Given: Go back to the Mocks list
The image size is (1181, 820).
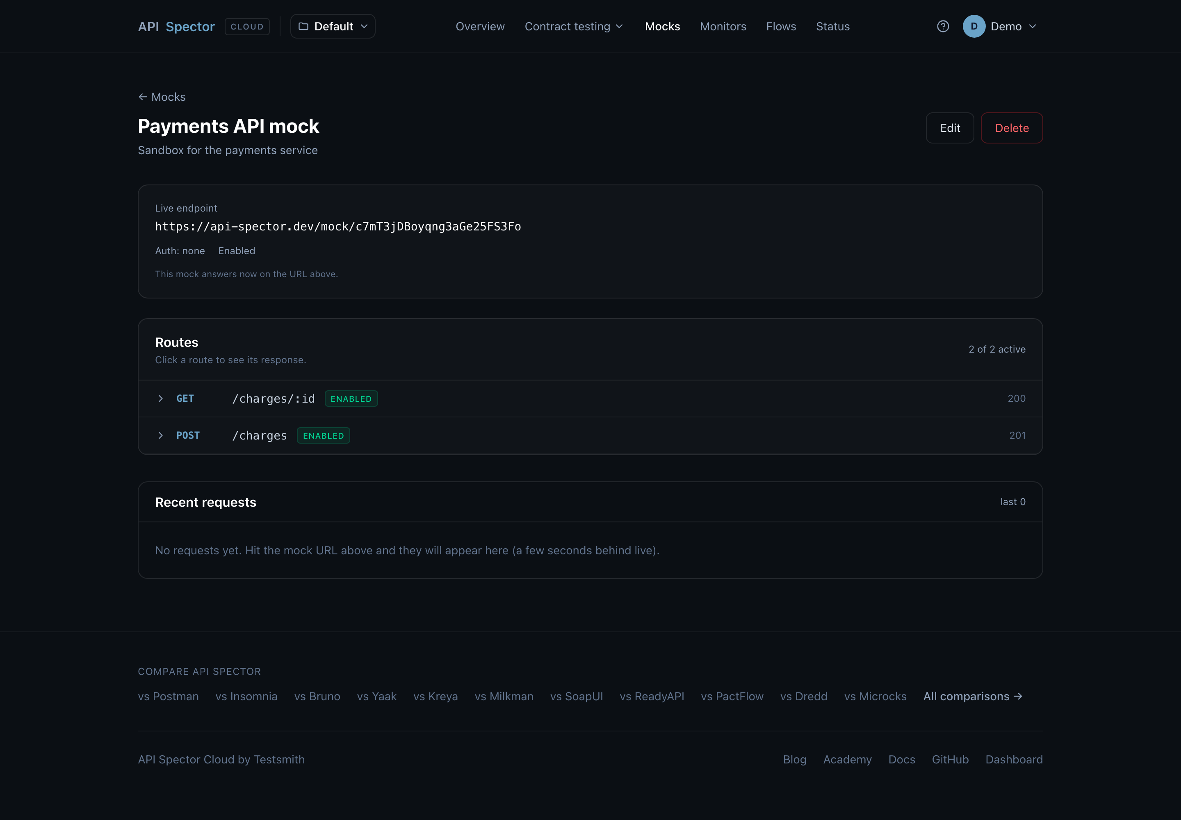Looking at the screenshot, I should 162,97.
